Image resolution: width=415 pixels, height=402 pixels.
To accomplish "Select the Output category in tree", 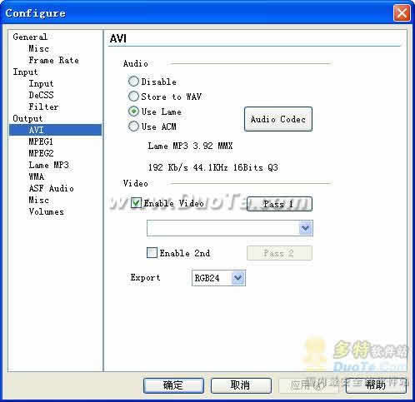I will [27, 118].
